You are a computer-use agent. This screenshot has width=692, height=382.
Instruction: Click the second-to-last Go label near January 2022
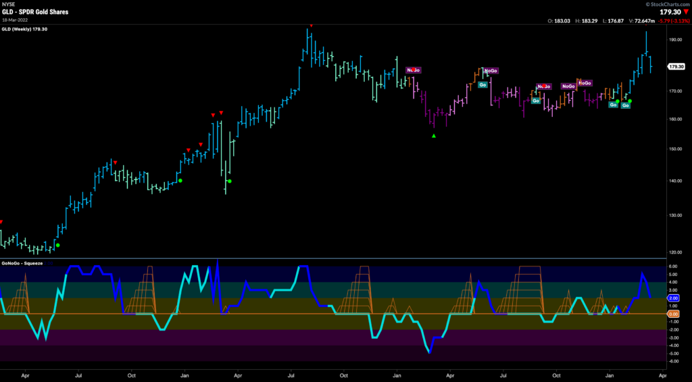coord(613,105)
